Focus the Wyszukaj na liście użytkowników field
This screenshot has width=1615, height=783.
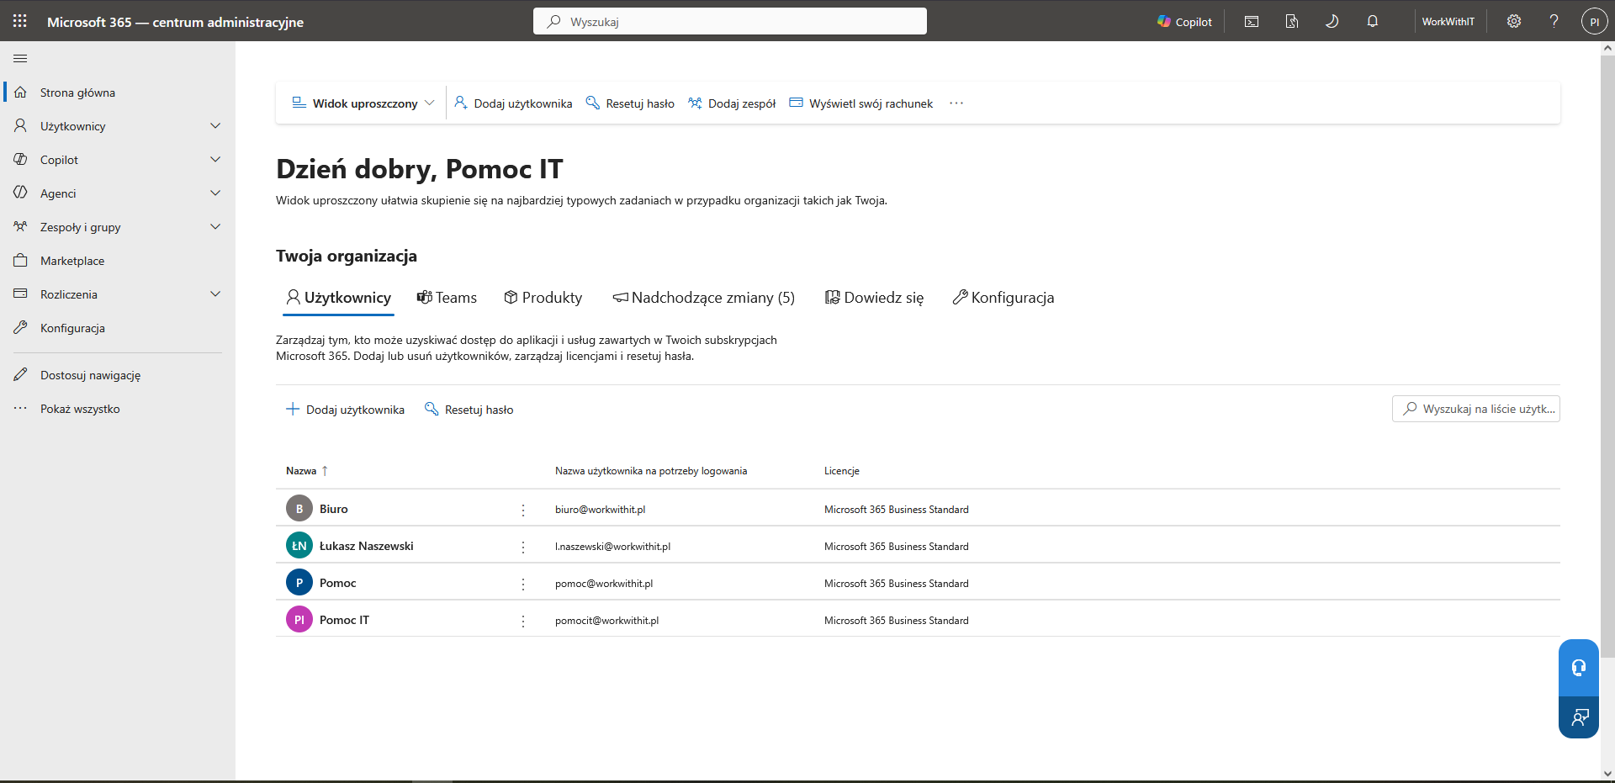pyautogui.click(x=1476, y=409)
